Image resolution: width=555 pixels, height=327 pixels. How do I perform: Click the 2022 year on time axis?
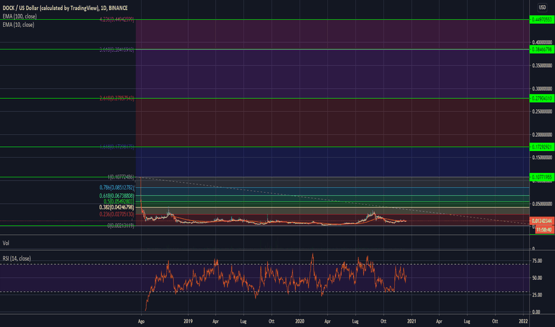[x=523, y=321]
